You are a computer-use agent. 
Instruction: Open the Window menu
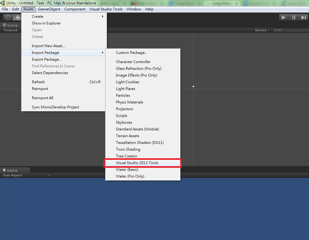[x=134, y=9]
